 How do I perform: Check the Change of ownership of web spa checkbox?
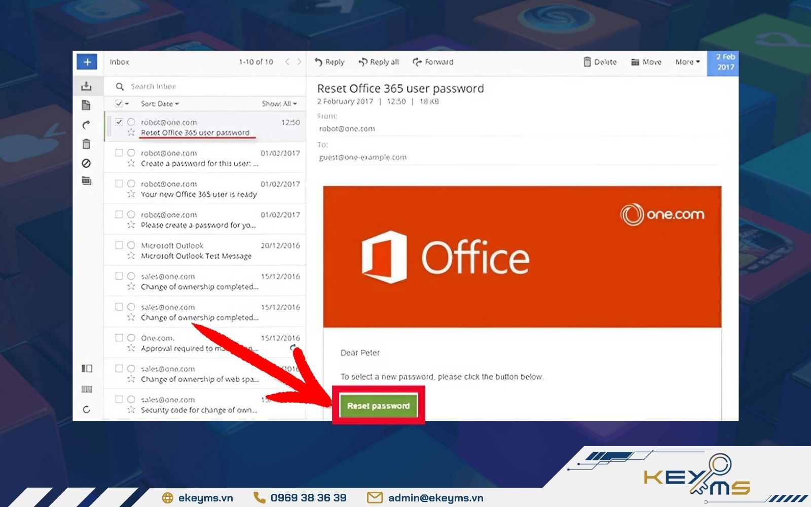click(119, 369)
